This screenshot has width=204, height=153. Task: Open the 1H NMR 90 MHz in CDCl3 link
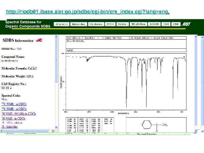click(x=19, y=114)
